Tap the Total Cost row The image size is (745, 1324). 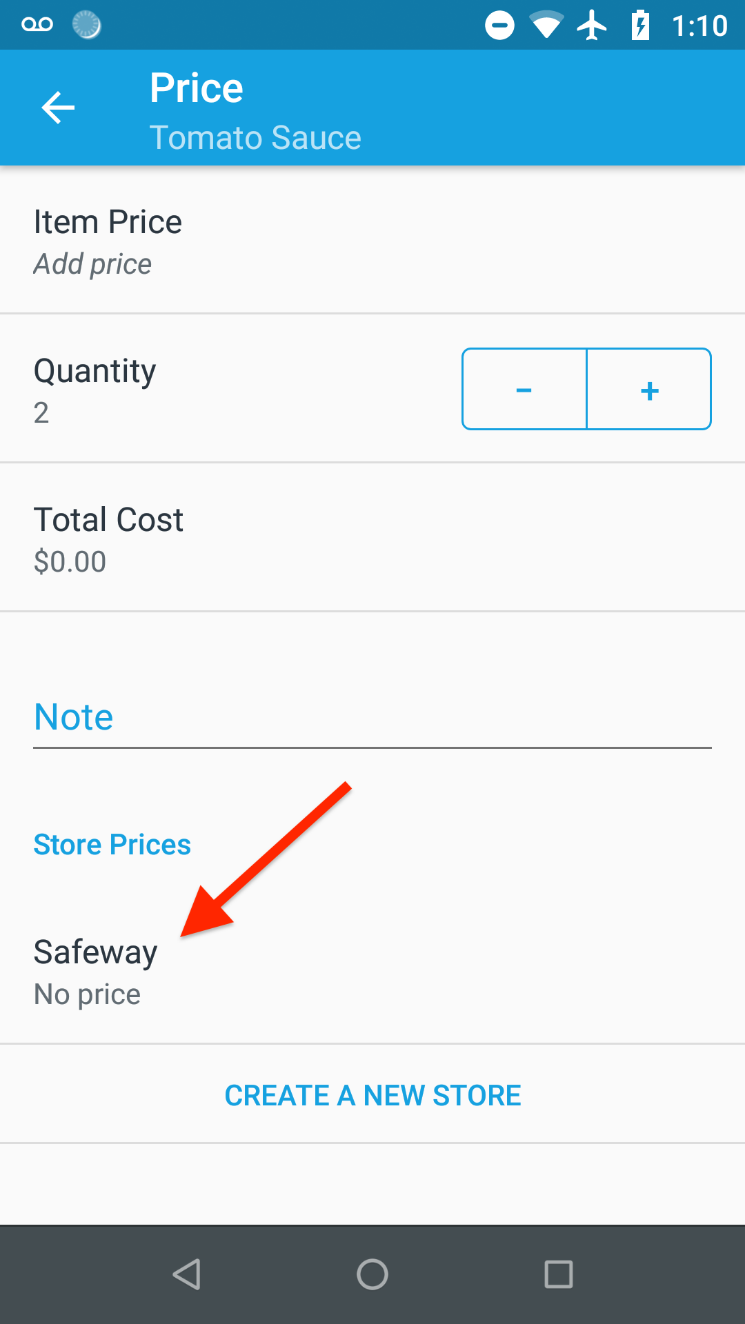[372, 539]
